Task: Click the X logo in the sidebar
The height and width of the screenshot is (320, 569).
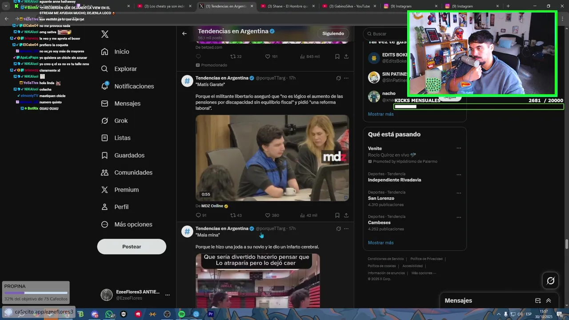Action: click(105, 34)
